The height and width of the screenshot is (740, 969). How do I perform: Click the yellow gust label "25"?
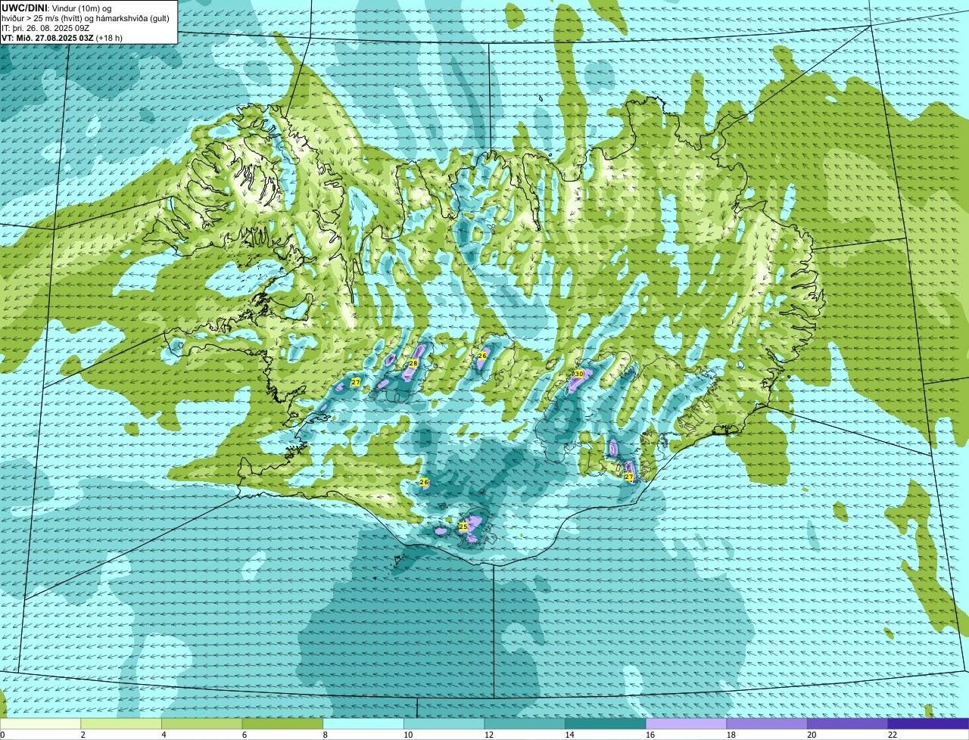463,526
